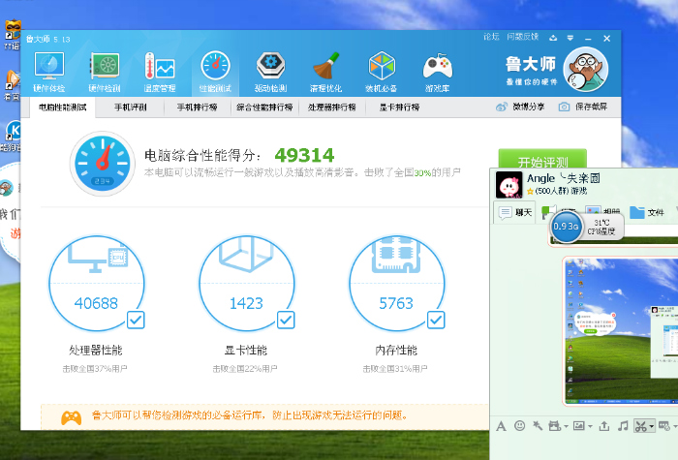Screen dimensions: 678x460
Task: Select the 驱动检测 driver detection icon
Action: 270,71
